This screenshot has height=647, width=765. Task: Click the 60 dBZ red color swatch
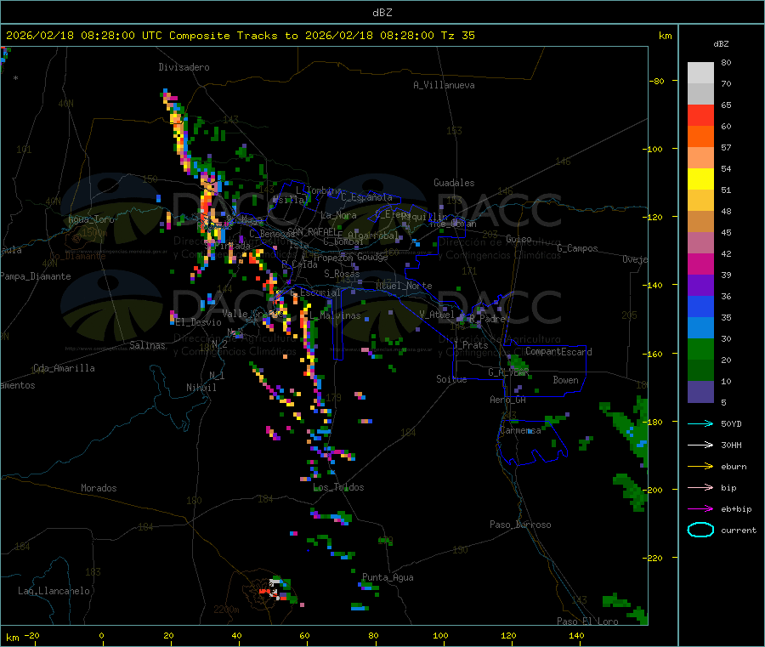point(700,116)
